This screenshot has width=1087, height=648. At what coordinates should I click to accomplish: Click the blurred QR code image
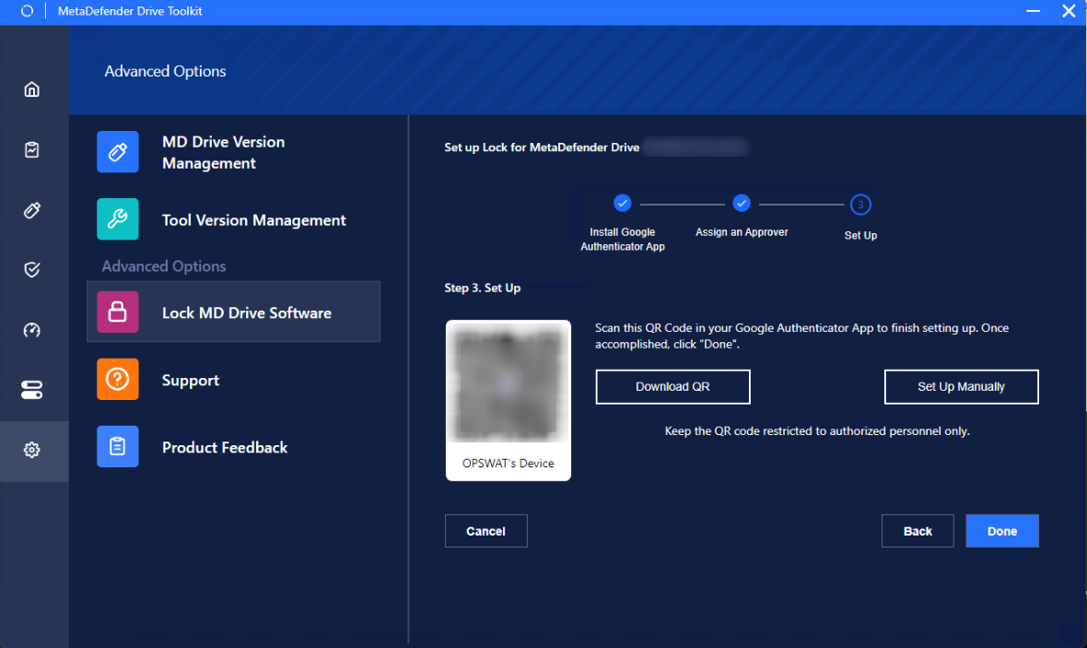click(508, 383)
